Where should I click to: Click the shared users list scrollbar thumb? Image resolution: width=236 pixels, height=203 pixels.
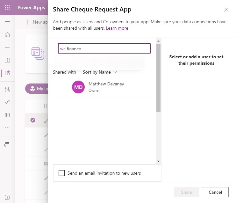(158, 78)
